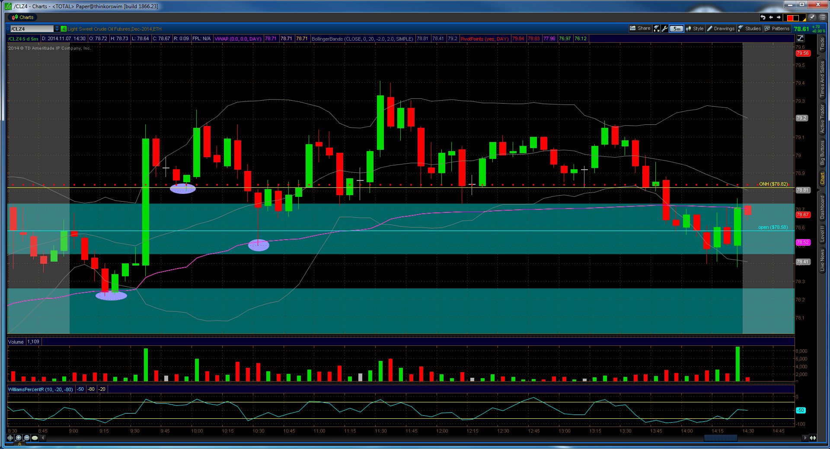Click the -50 Williams %R value bubble
This screenshot has width=830, height=449.
pyautogui.click(x=801, y=410)
